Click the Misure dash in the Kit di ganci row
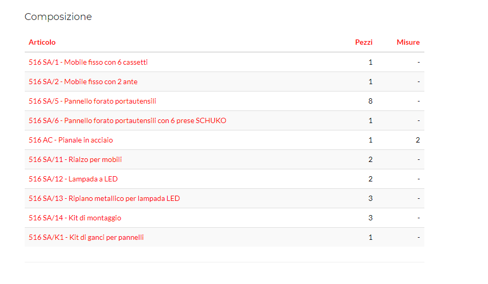The image size is (488, 284). (419, 237)
